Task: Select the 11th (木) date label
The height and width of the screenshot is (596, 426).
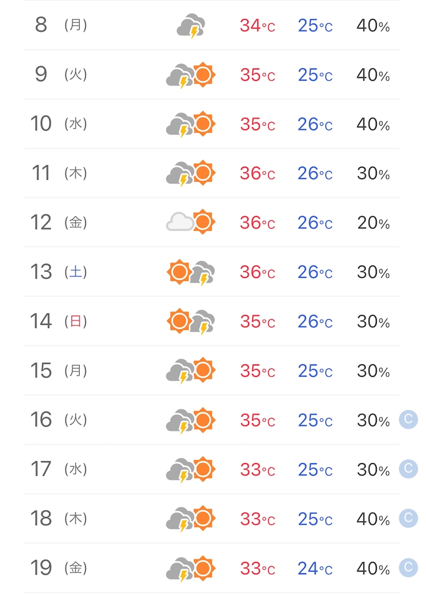Action: [60, 173]
